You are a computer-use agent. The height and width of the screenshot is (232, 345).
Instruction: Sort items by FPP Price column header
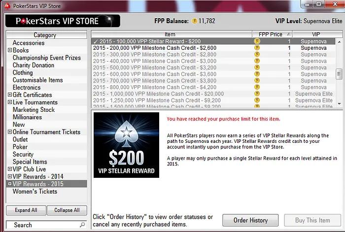point(272,34)
